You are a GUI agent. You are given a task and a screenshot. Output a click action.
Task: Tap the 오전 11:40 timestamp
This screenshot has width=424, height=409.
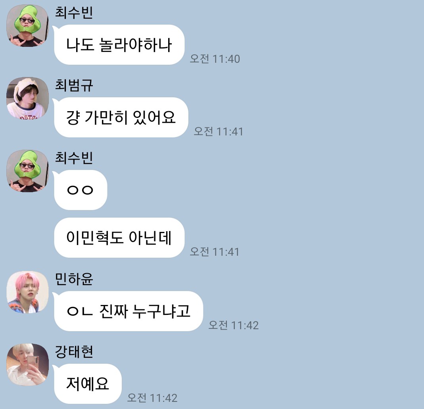pyautogui.click(x=215, y=59)
